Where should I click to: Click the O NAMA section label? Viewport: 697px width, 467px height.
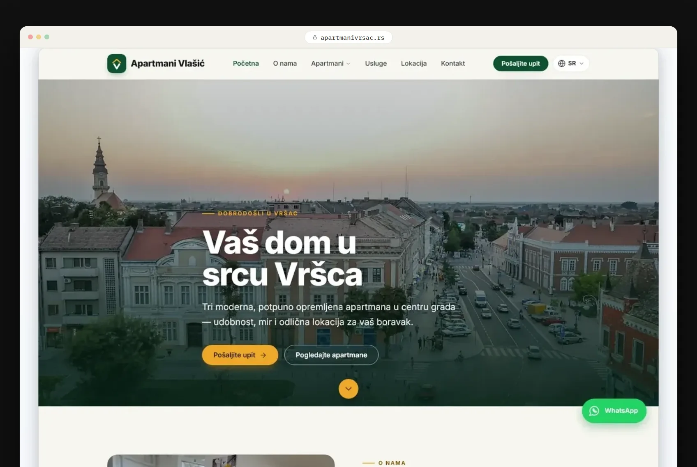click(x=392, y=463)
